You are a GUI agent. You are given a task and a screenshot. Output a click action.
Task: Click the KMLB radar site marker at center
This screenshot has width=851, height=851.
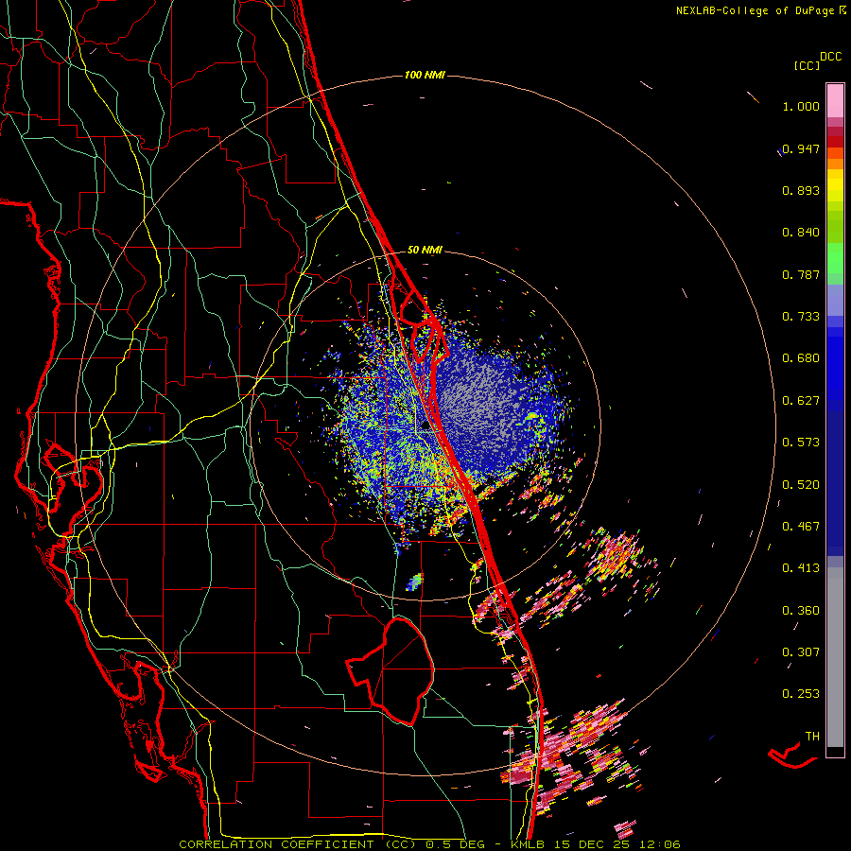tap(425, 426)
